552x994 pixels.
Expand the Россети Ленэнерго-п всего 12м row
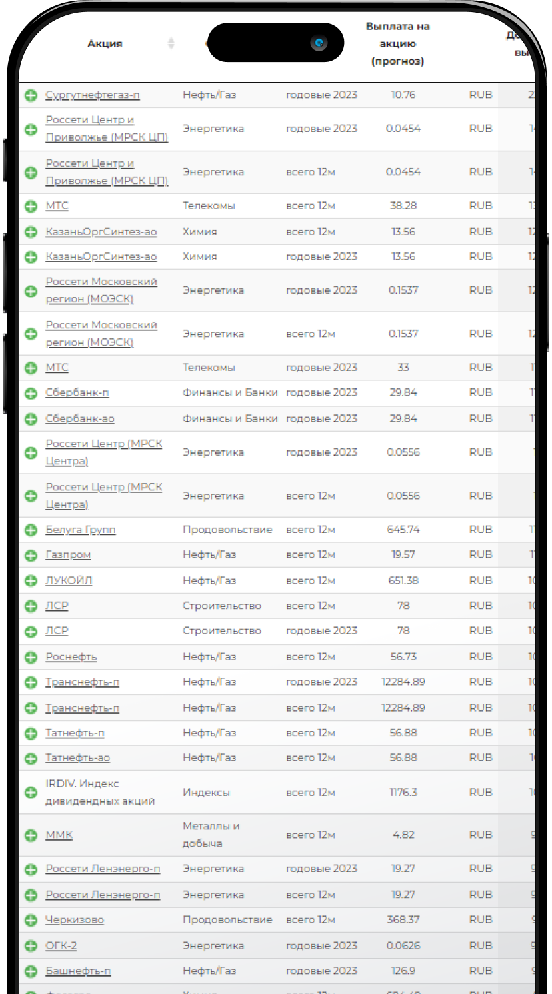point(31,895)
